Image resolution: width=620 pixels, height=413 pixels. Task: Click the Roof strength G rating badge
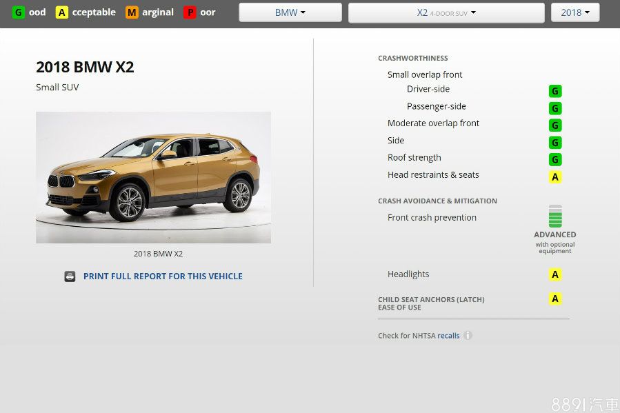(x=555, y=160)
